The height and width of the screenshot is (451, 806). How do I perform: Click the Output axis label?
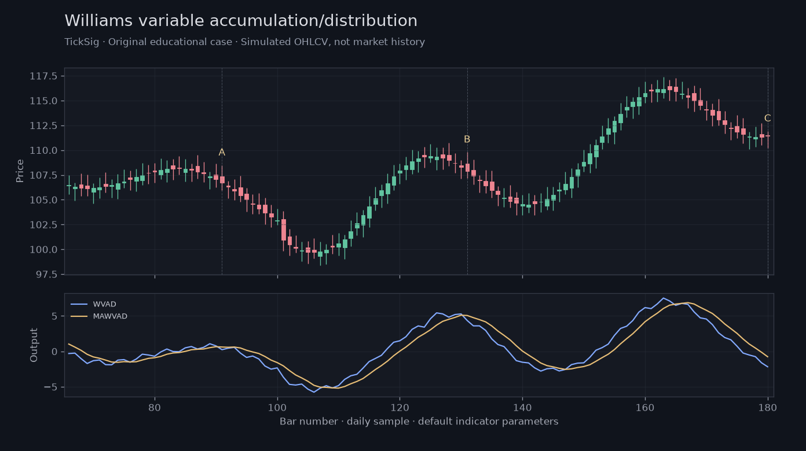(34, 345)
